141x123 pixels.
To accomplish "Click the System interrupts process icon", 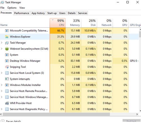I will click(x=7, y=79).
